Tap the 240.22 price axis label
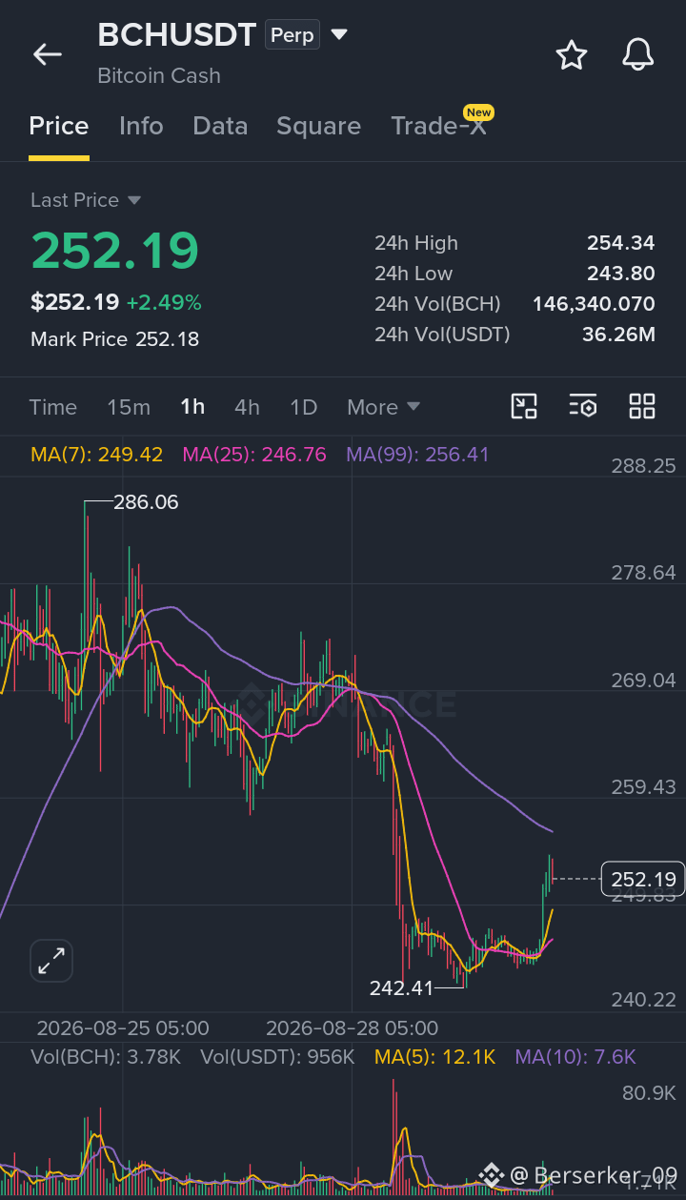 click(644, 999)
